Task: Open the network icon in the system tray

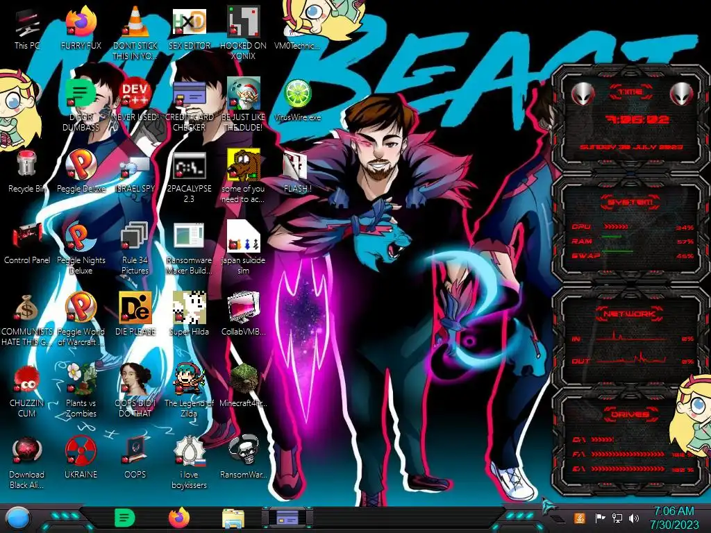Action: (x=617, y=518)
